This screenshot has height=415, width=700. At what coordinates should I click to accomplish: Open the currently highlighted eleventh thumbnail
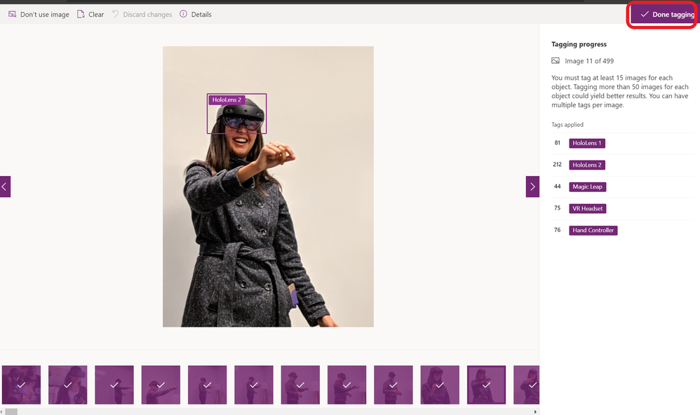(x=487, y=385)
